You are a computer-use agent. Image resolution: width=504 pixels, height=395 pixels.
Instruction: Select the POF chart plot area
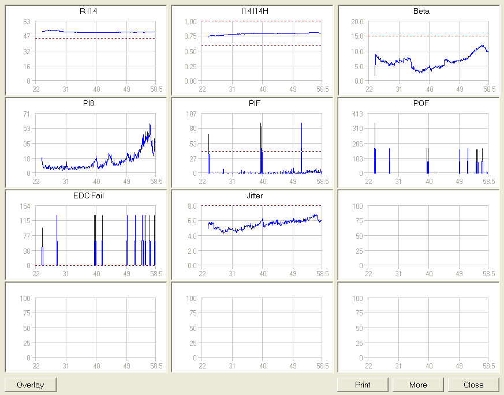coord(428,143)
